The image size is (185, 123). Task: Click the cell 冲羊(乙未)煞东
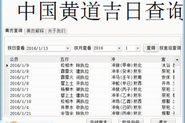(135, 95)
